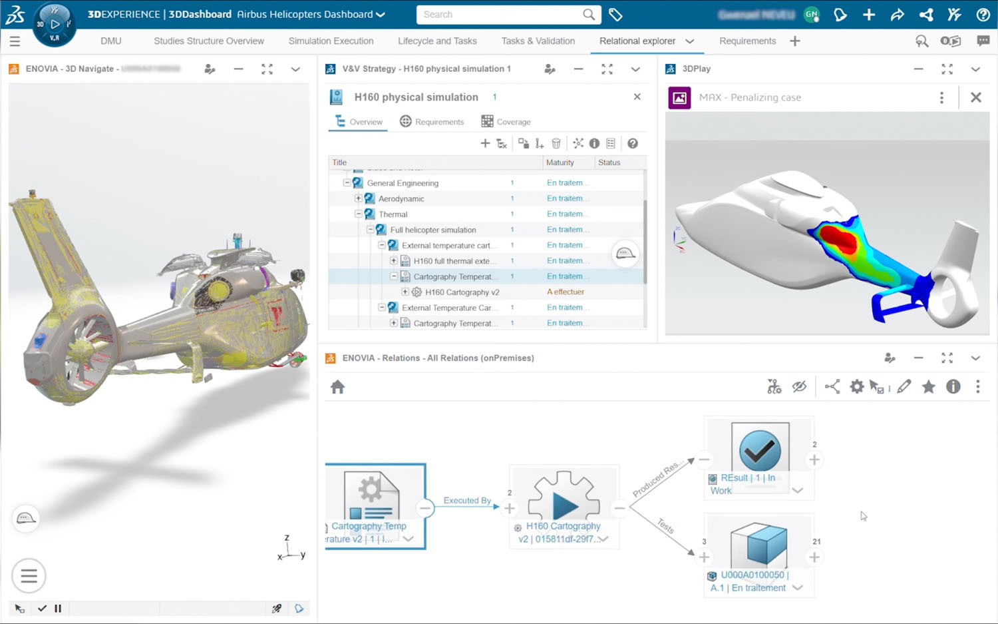Open the Collaborative spaces network icon
998x624 pixels.
(926, 15)
